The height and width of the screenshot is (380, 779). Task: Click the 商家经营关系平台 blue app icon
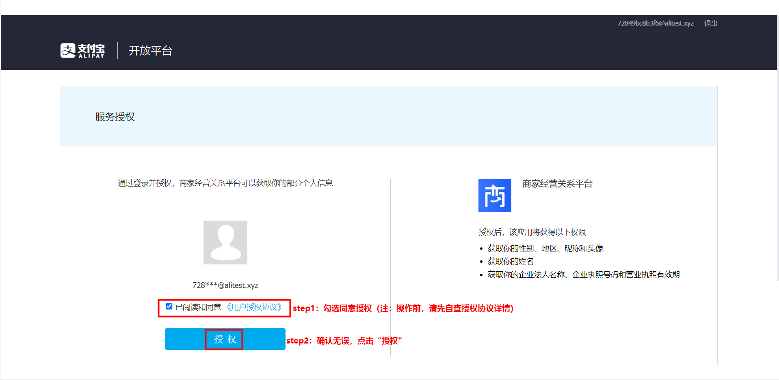[x=495, y=195]
